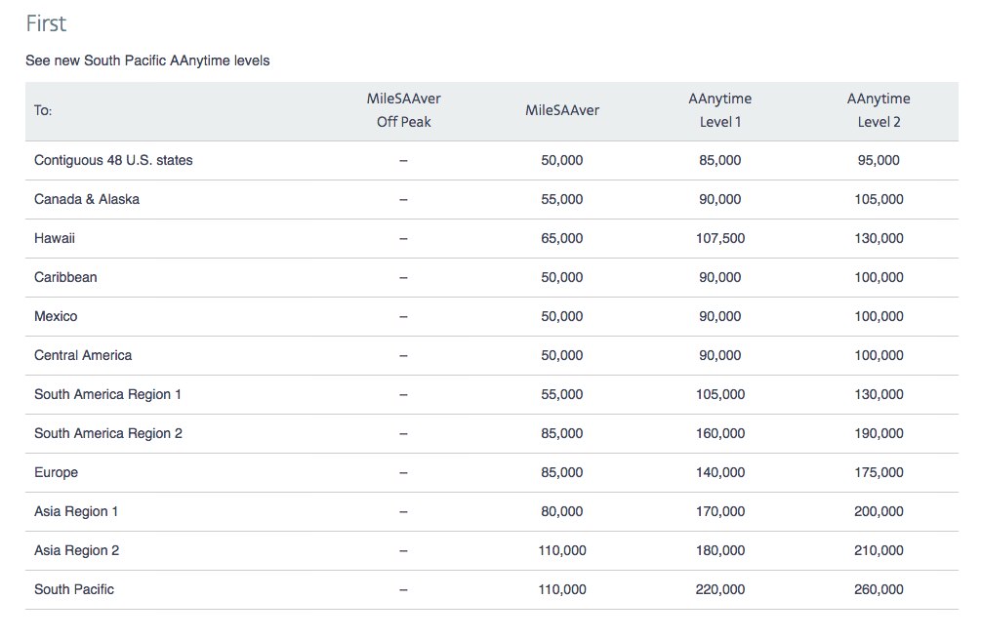Click South America Region 2's 190,000 value
Viewport: 982px width, 639px height.
(879, 433)
